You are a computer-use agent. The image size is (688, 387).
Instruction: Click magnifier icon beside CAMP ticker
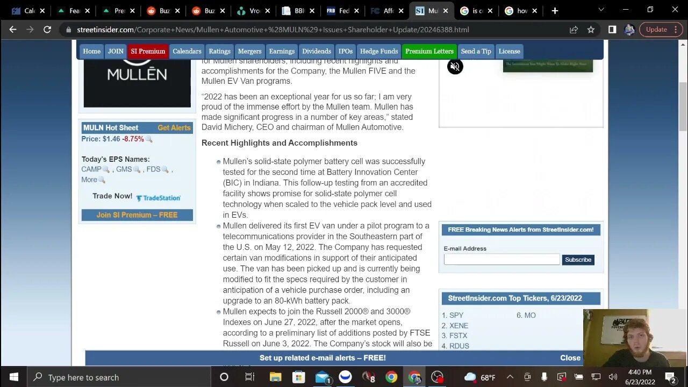coord(106,169)
